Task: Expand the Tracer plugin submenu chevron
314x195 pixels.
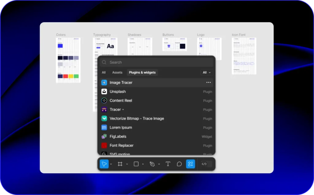Action: (x=123, y=110)
